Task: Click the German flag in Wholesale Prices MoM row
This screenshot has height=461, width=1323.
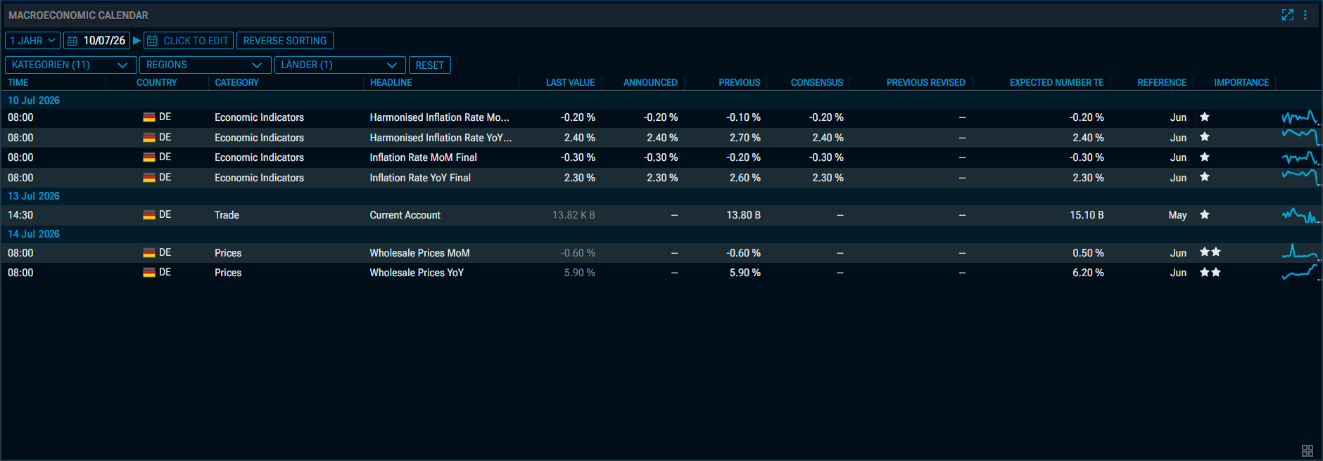Action: tap(149, 252)
